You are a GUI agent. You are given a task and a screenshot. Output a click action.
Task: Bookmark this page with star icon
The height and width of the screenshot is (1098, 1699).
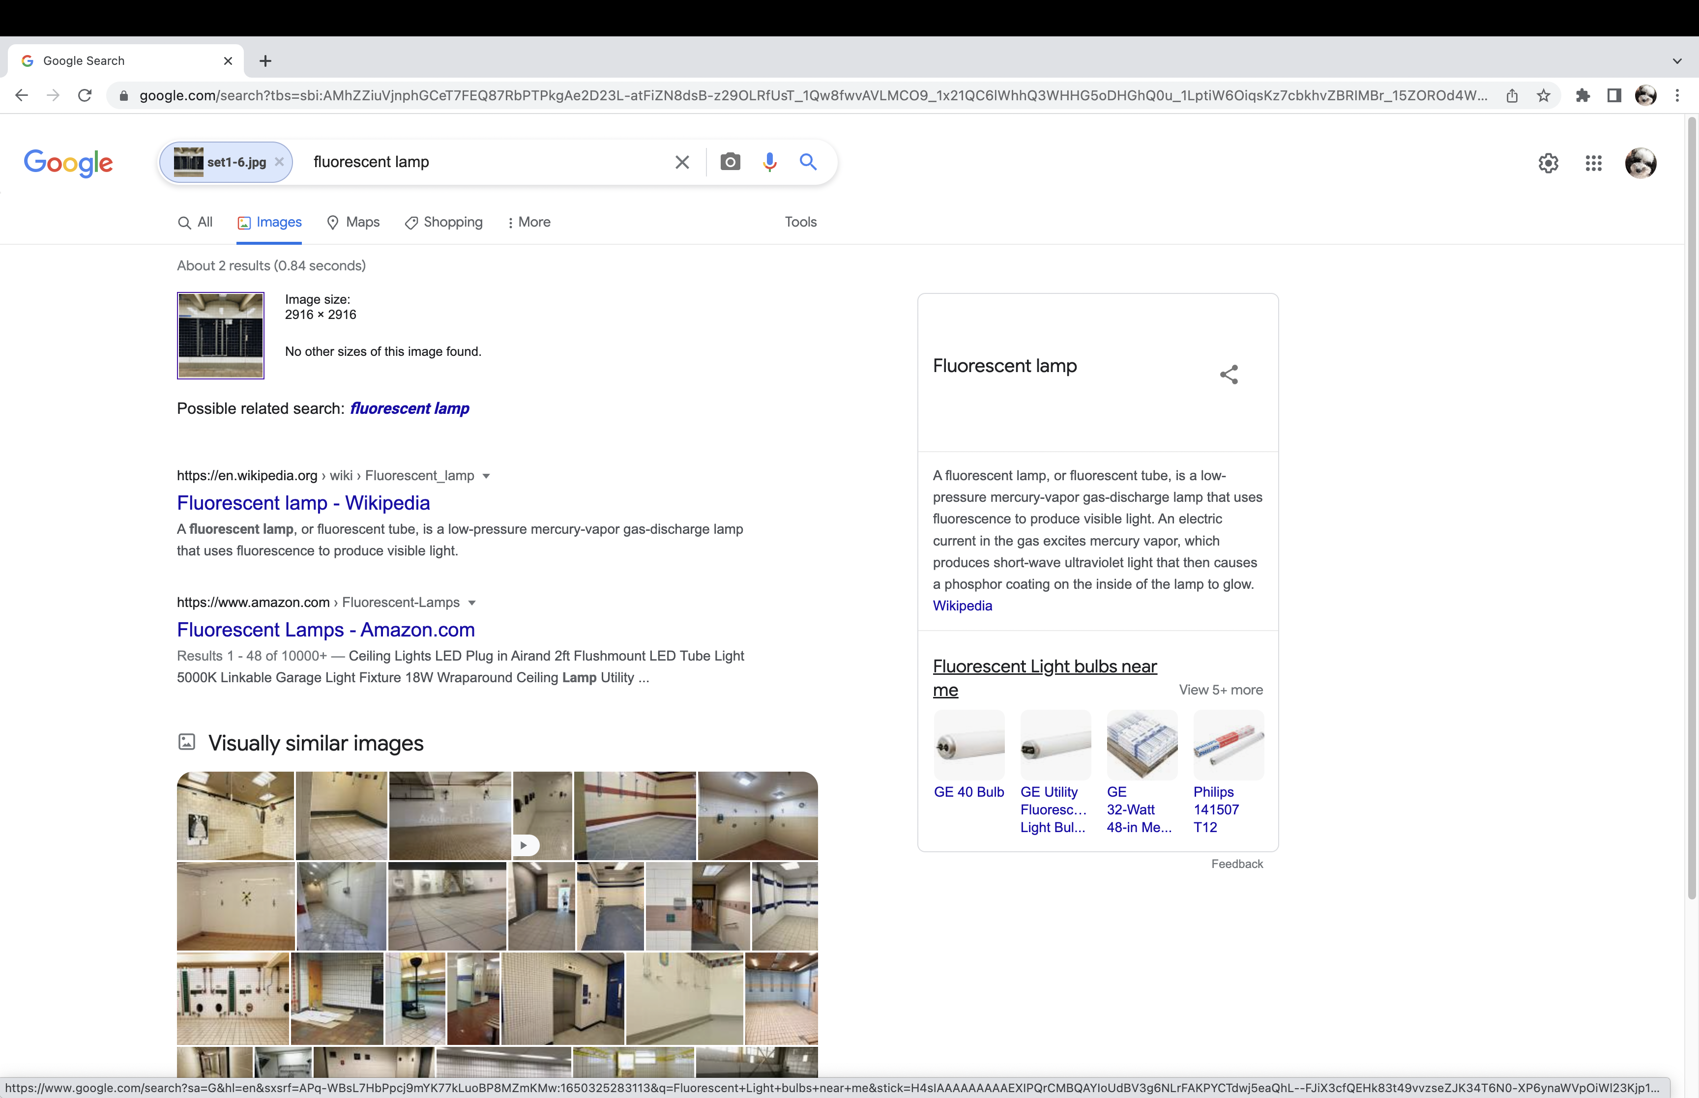[1544, 95]
